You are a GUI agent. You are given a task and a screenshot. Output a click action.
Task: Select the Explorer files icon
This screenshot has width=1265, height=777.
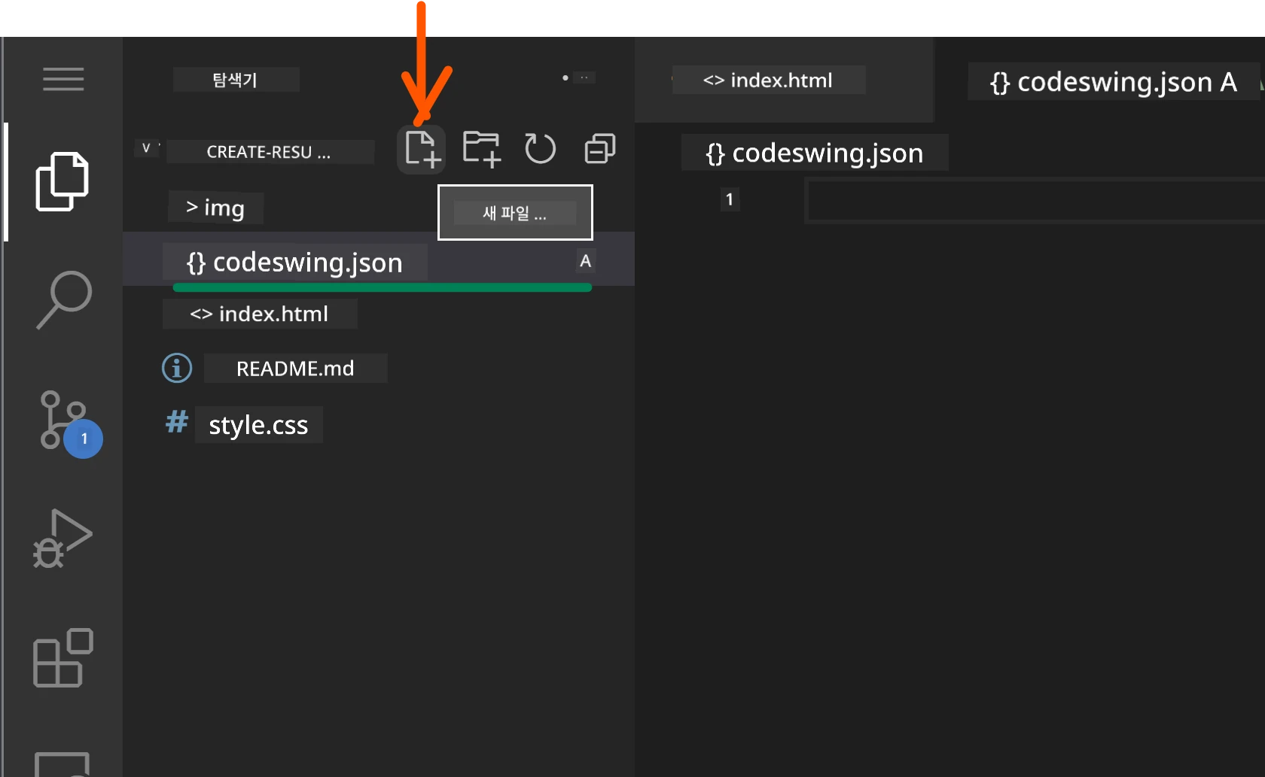coord(62,181)
